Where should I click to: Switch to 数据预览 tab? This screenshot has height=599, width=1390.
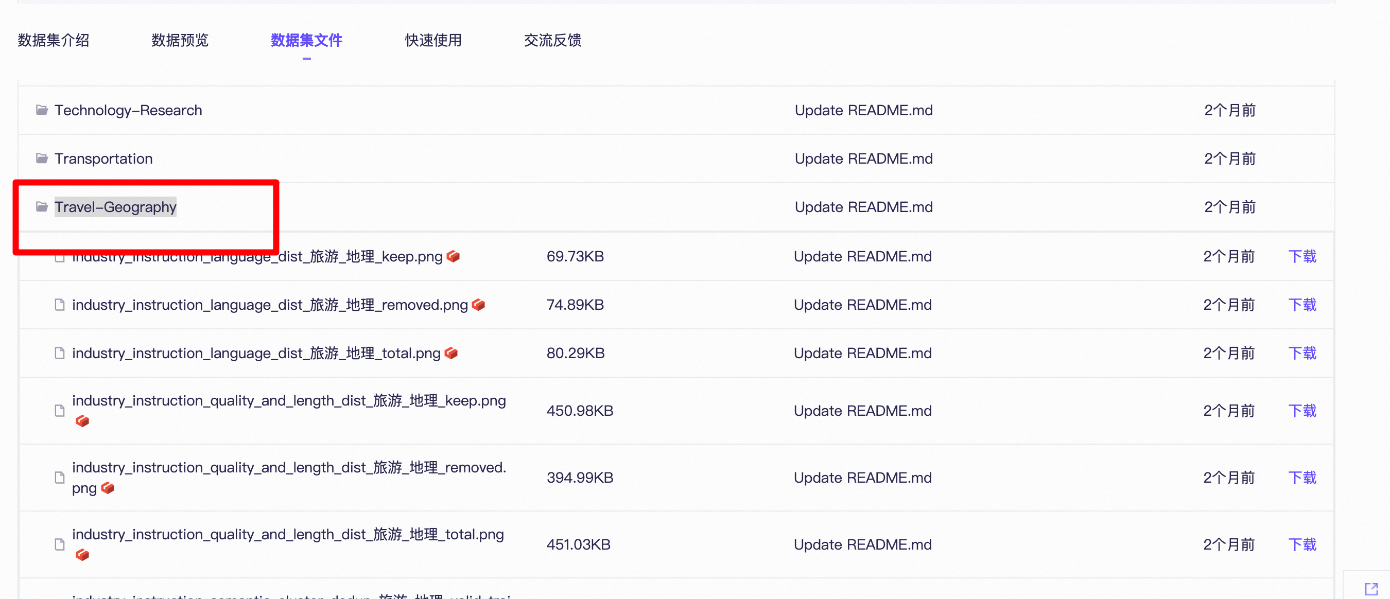pos(180,41)
